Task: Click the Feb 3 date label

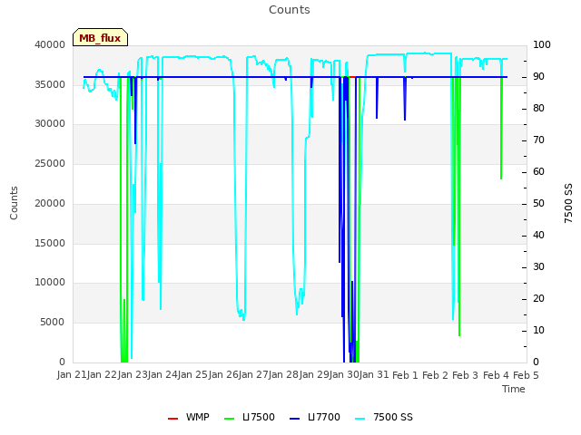Action: [466, 375]
